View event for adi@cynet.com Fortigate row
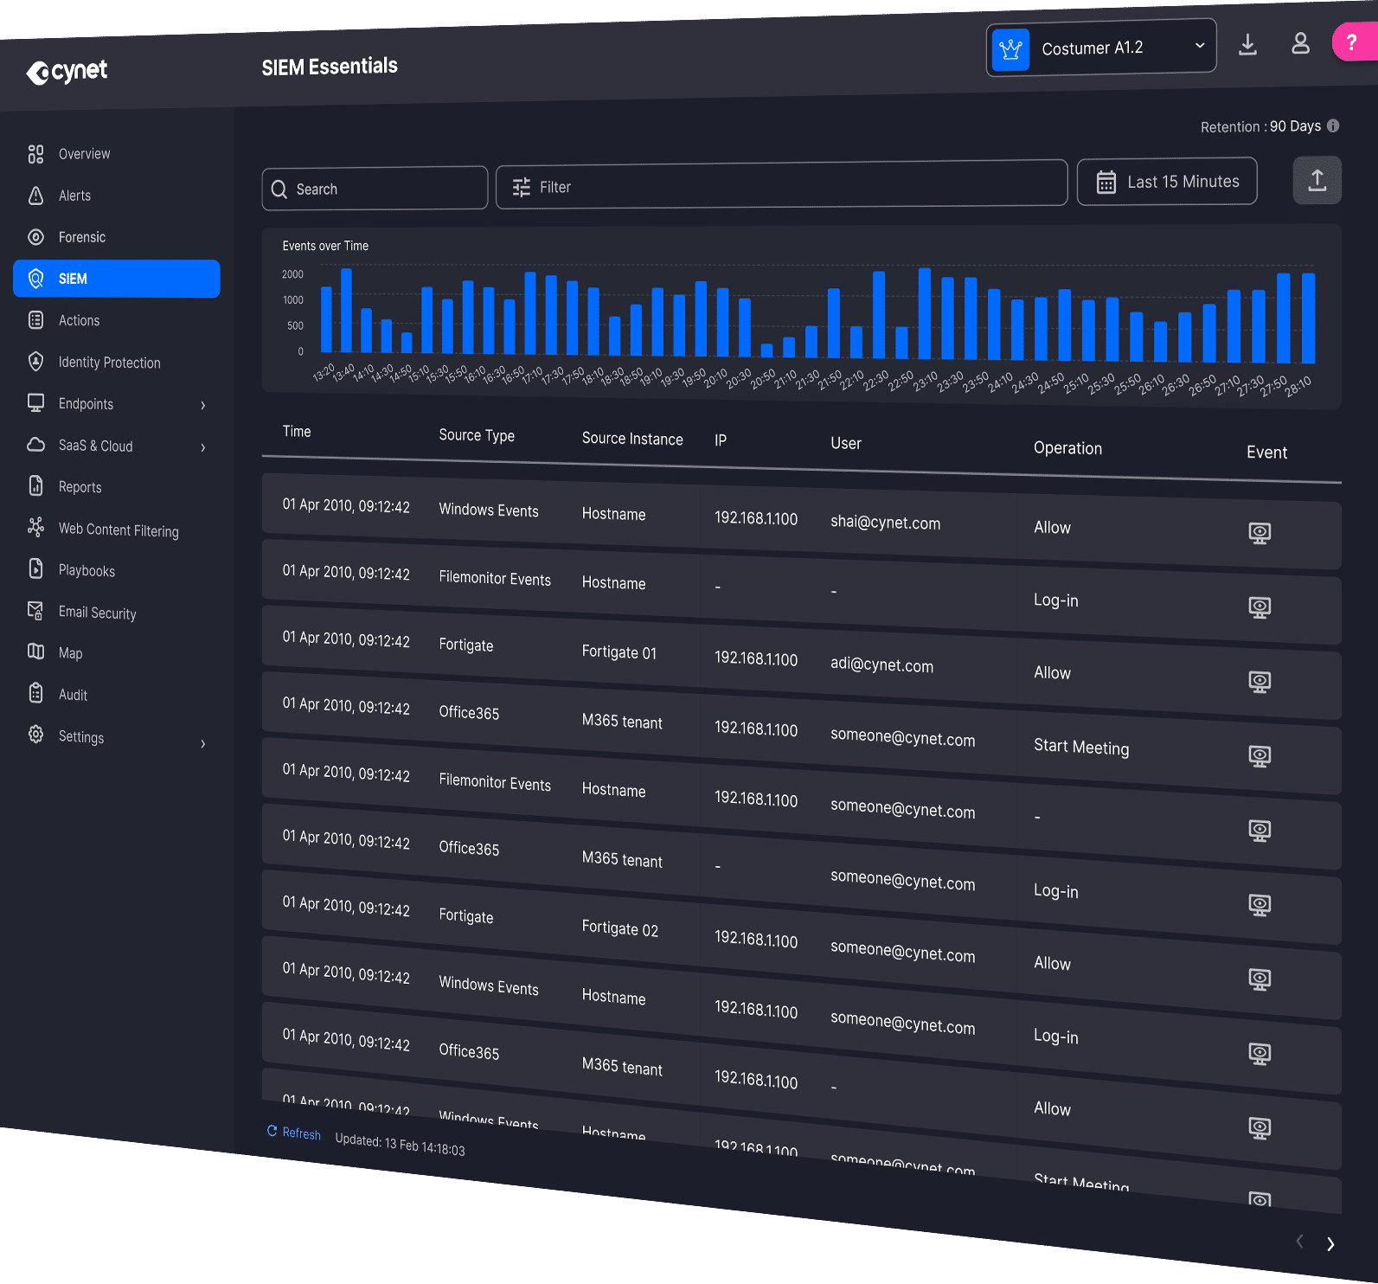 pos(1259,682)
